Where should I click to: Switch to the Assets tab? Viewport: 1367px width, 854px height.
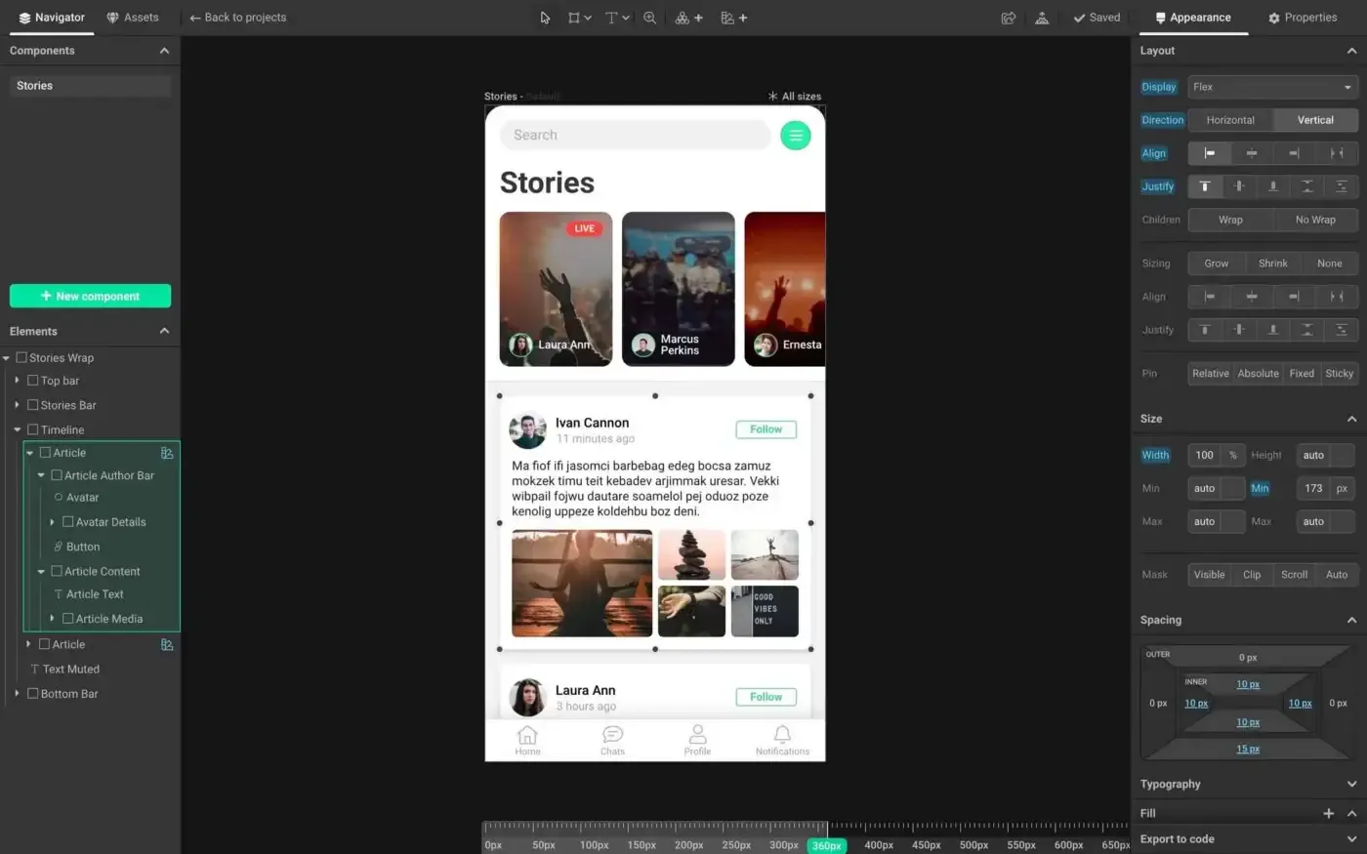pyautogui.click(x=133, y=18)
